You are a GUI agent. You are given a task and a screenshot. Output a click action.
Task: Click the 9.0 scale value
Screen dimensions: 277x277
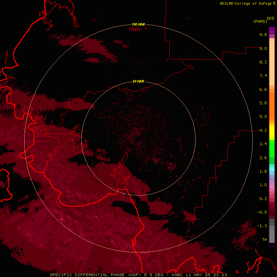tap(263, 48)
